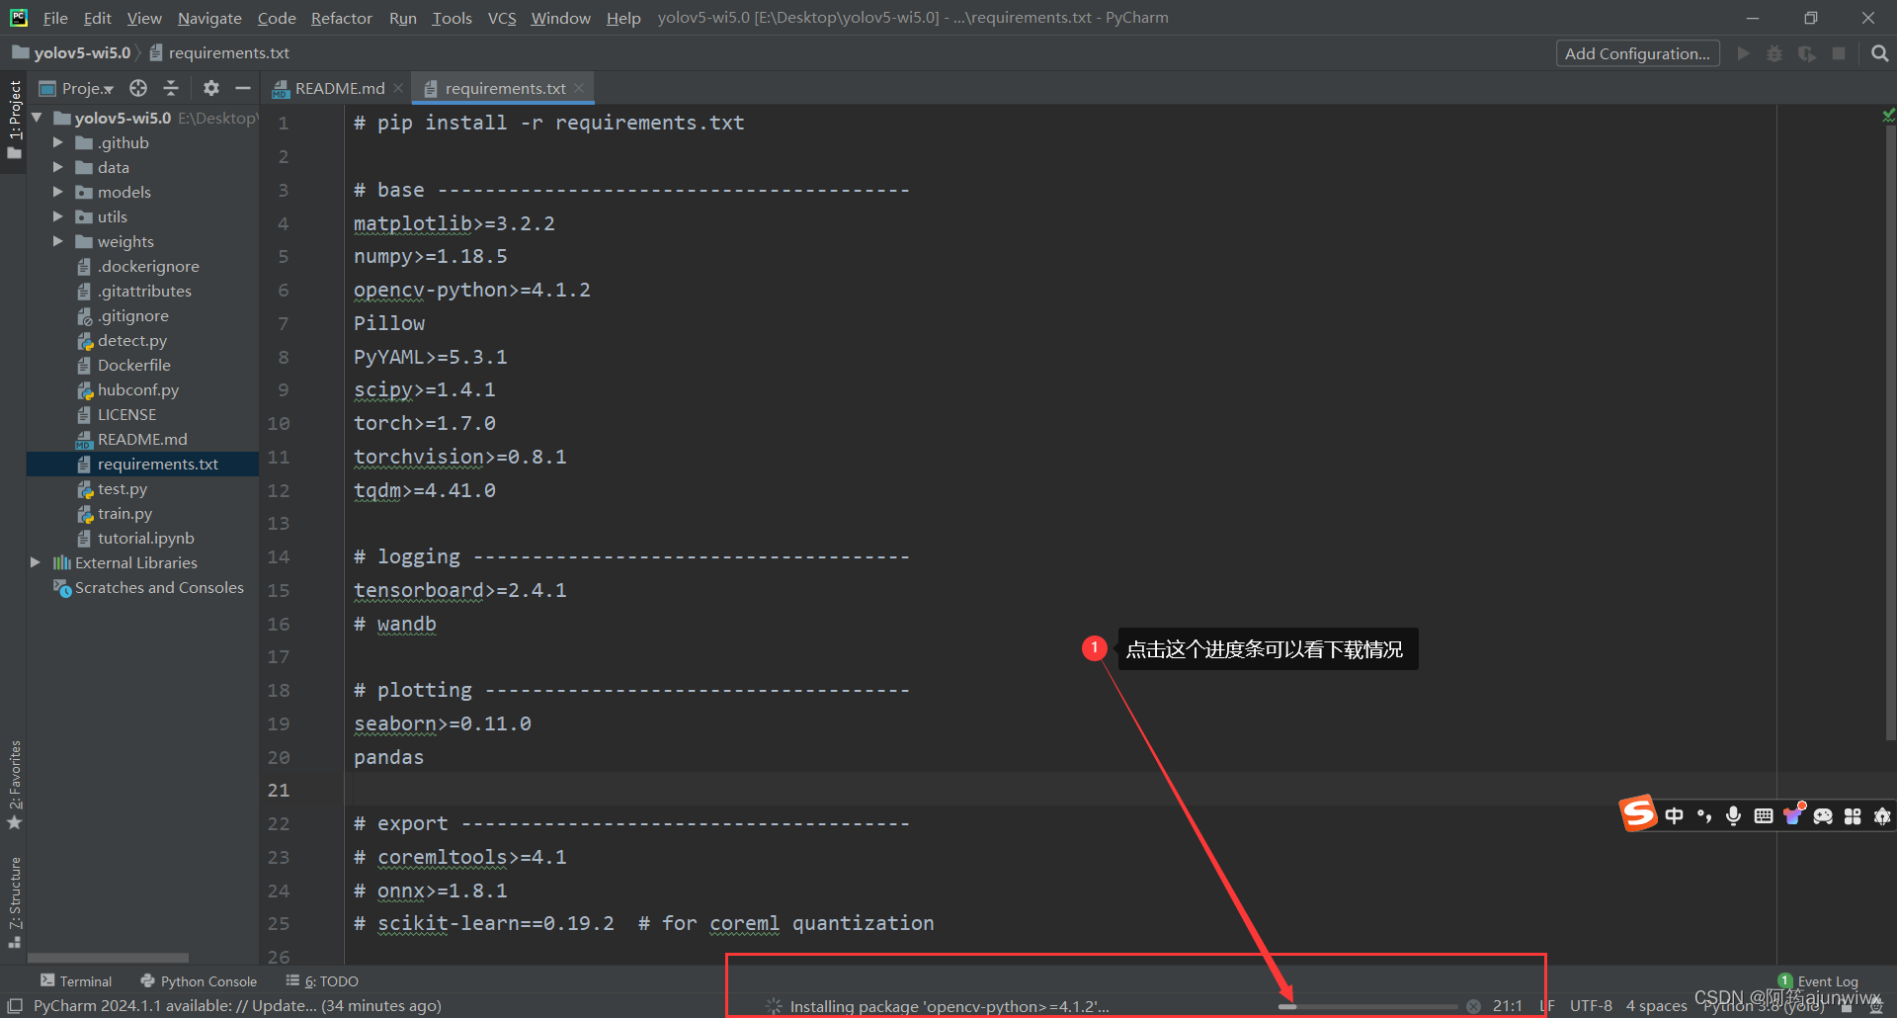Hide the Project panel with minus icon
This screenshot has height=1018, width=1897.
[x=243, y=88]
